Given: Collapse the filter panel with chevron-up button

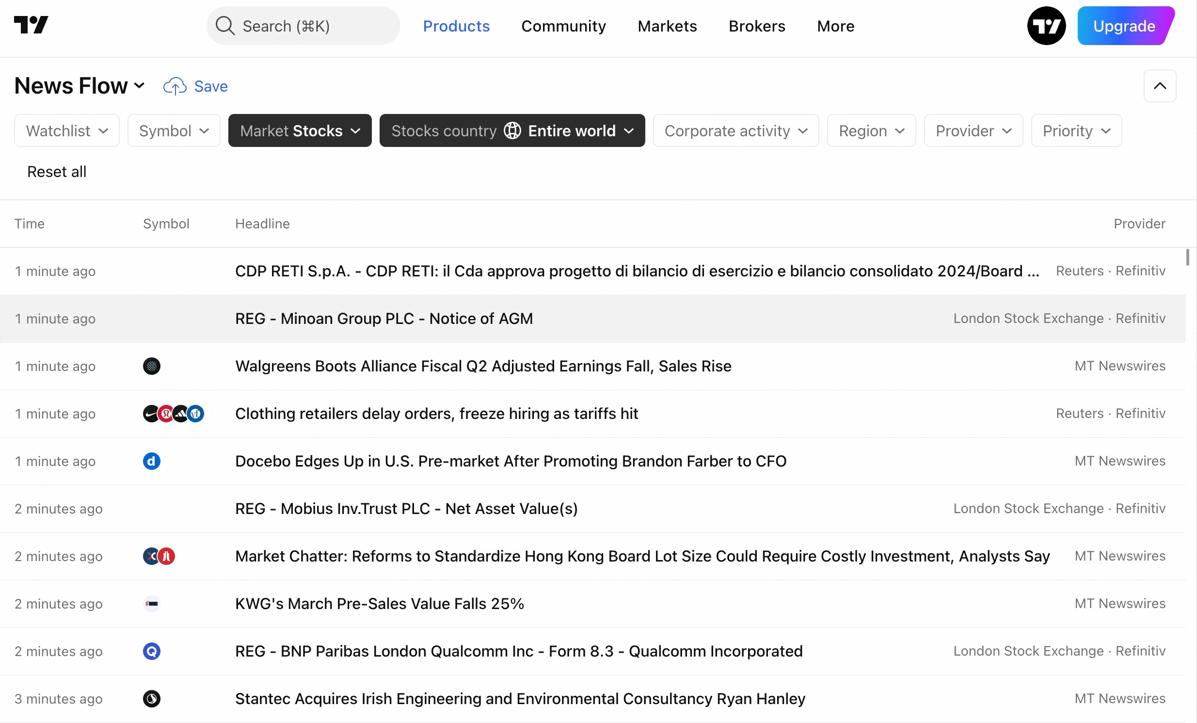Looking at the screenshot, I should (1160, 86).
